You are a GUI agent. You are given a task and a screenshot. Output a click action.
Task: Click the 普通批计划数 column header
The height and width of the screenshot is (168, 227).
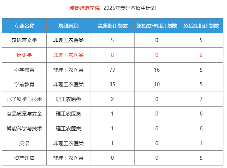click(x=112, y=26)
